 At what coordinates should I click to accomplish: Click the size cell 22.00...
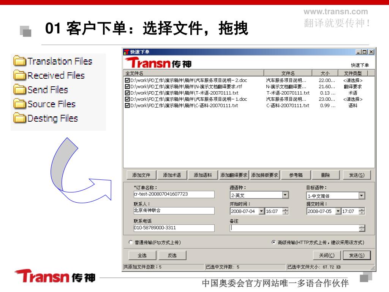coord(327,81)
